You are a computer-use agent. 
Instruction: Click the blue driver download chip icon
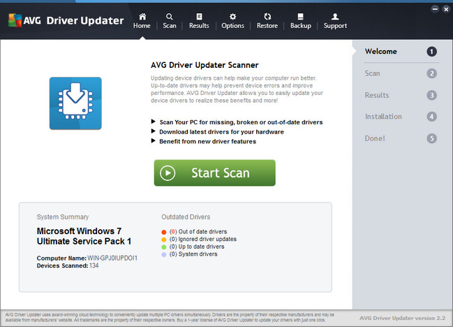(x=75, y=103)
